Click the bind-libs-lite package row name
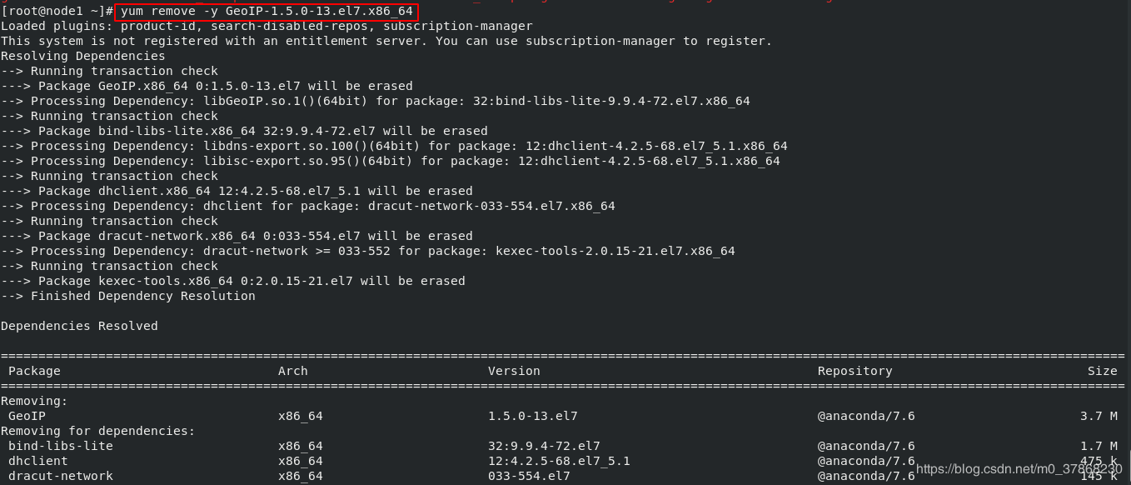The height and width of the screenshot is (485, 1131). click(60, 446)
